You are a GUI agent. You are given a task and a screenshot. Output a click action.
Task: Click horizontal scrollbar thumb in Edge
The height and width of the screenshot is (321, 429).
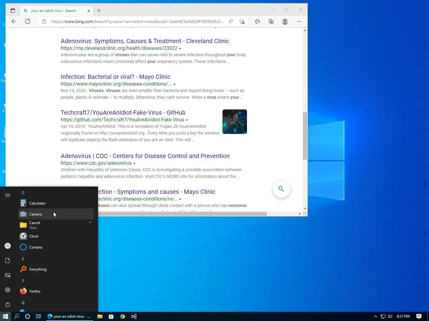pyautogui.click(x=182, y=214)
